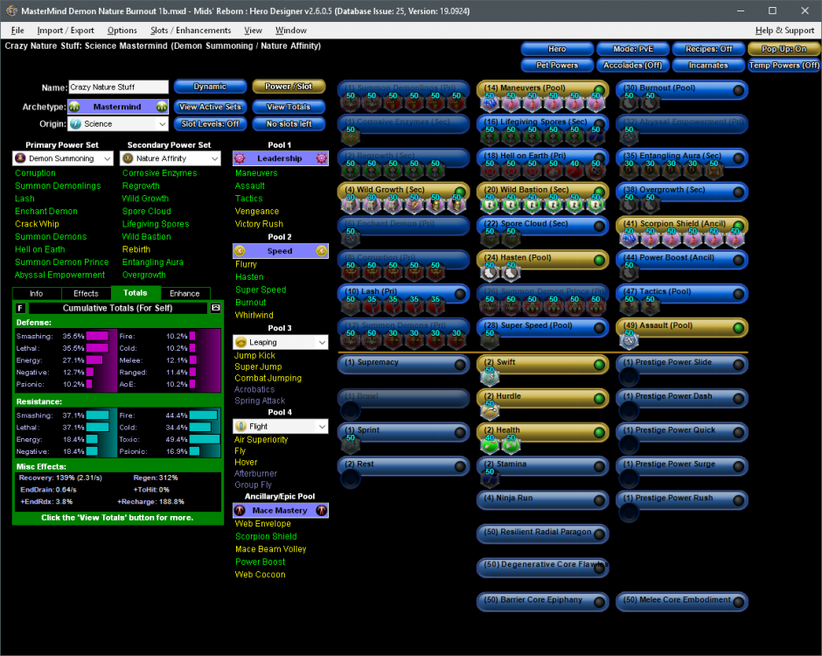Expand the Origin dropdown showing Science
This screenshot has height=656, width=822.
118,124
